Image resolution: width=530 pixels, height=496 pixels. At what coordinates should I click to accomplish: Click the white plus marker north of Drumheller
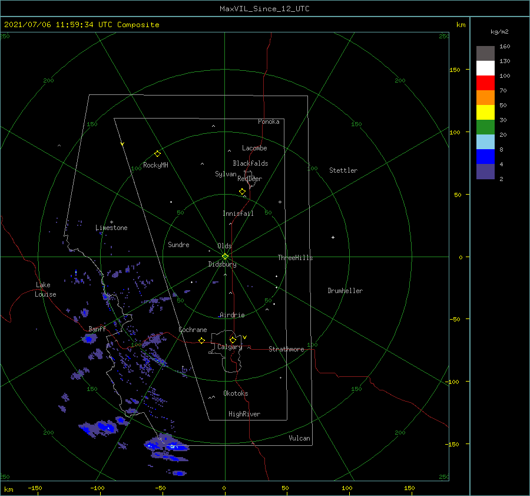click(x=333, y=237)
